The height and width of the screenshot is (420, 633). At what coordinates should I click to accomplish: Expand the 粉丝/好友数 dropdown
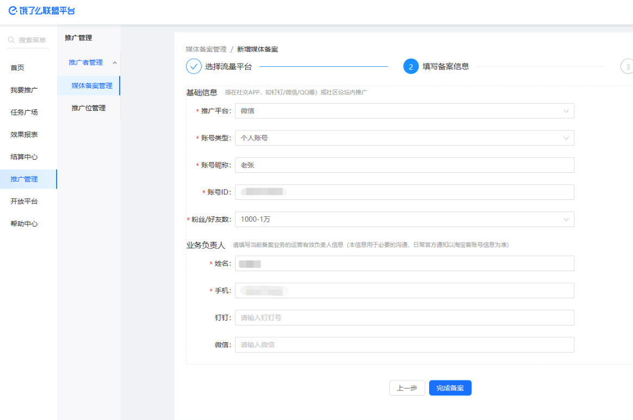404,220
